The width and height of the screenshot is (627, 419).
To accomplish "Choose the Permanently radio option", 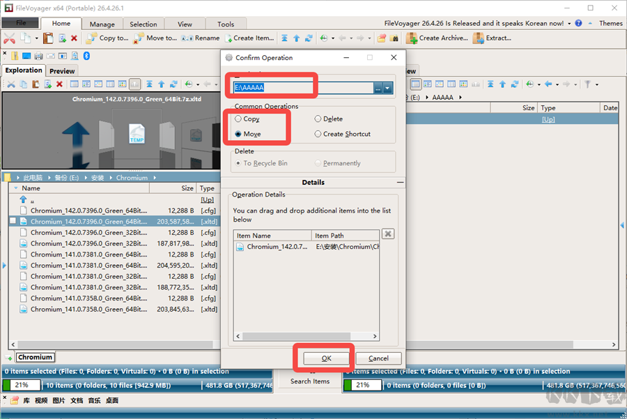I will [337, 163].
